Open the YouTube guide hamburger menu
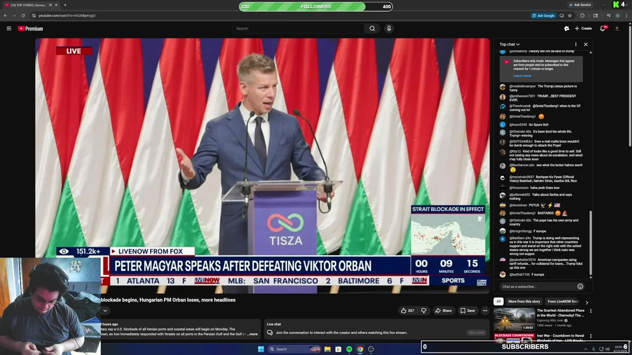 pos(8,29)
